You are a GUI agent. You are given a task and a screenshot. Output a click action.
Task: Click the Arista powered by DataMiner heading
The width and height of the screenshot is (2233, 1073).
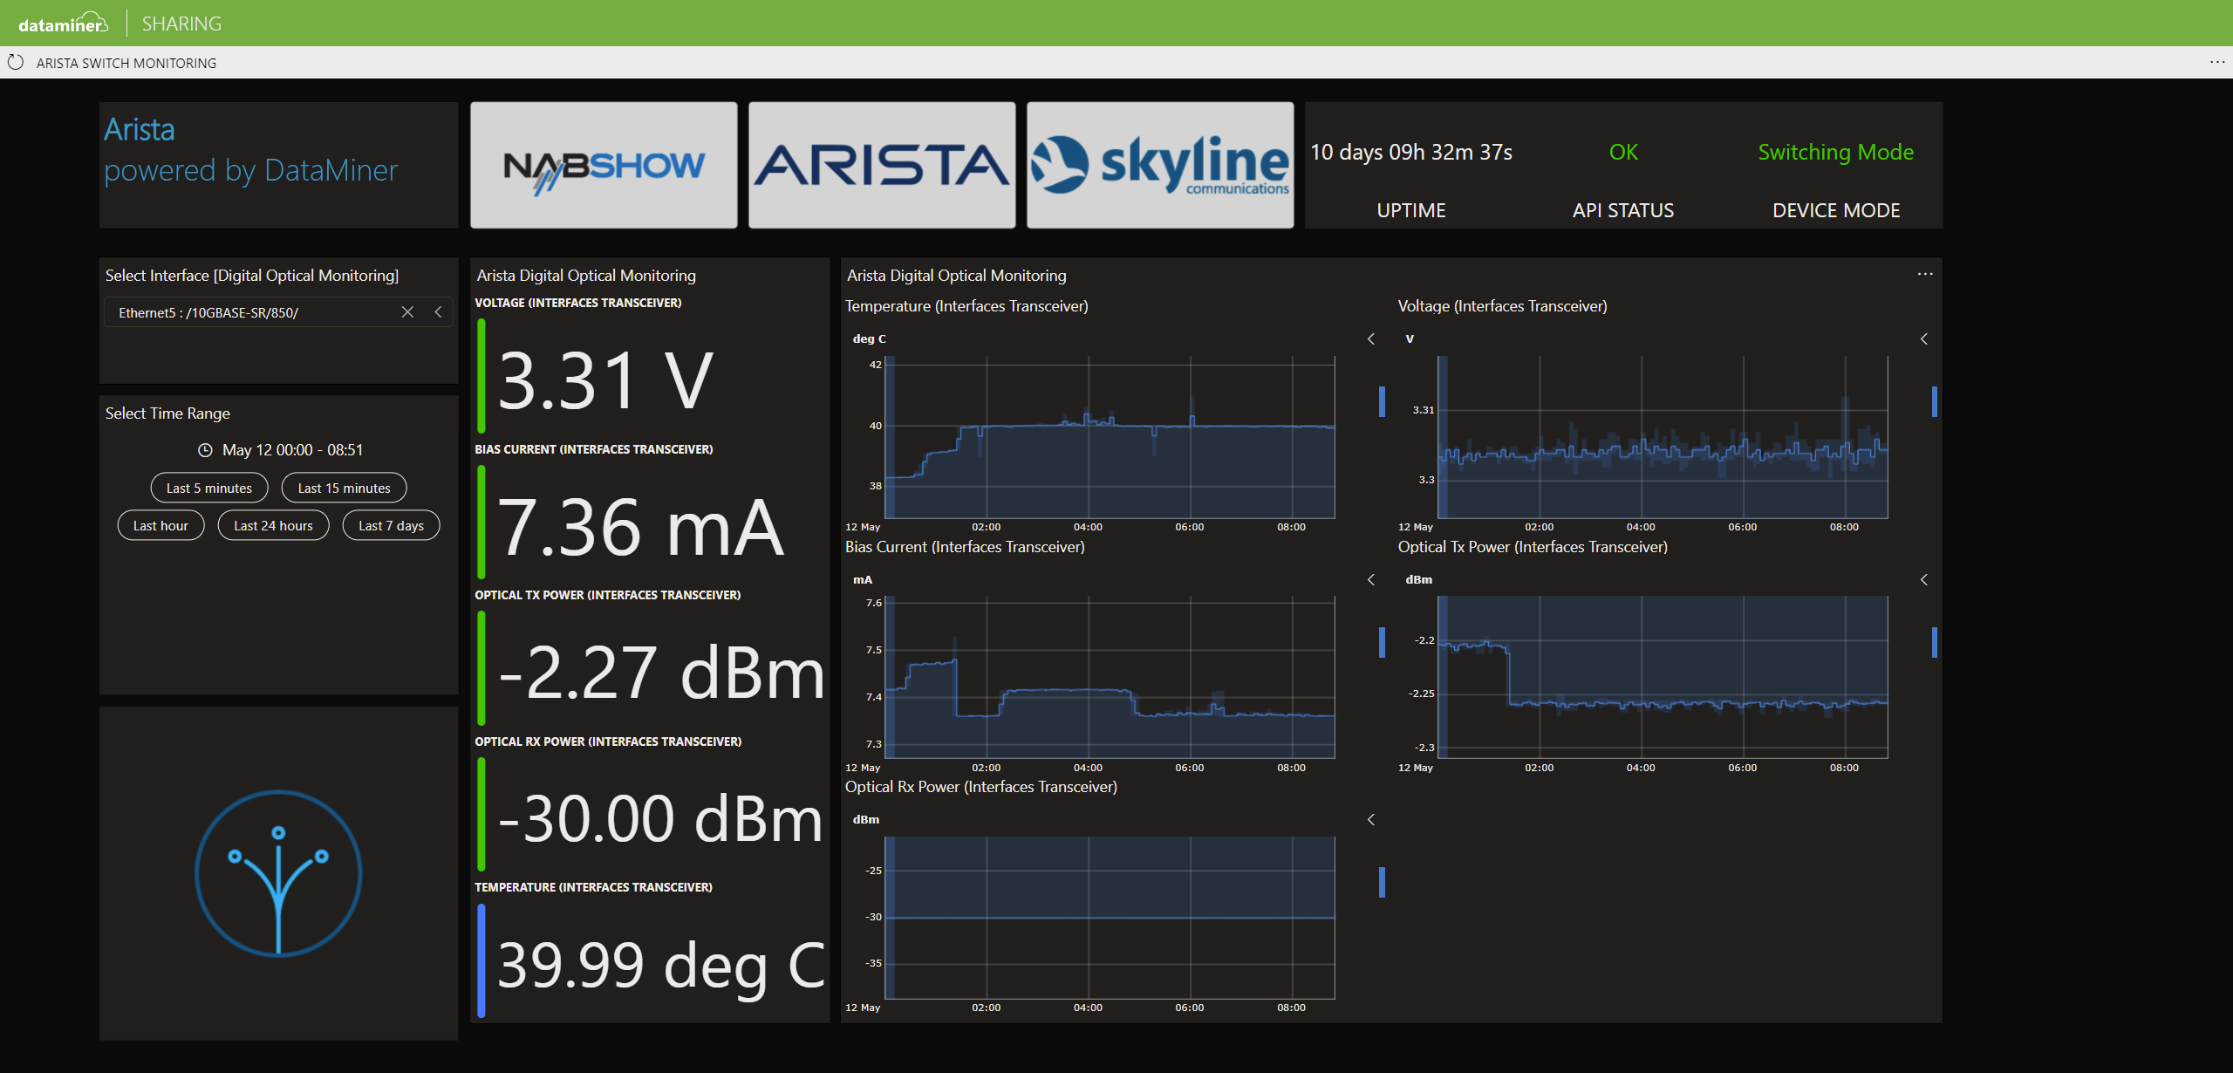[250, 150]
